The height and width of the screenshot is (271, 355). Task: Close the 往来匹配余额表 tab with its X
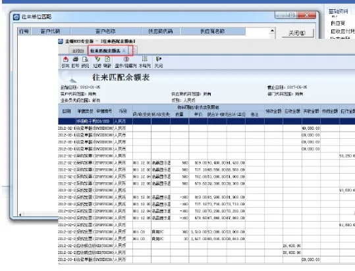coord(124,51)
